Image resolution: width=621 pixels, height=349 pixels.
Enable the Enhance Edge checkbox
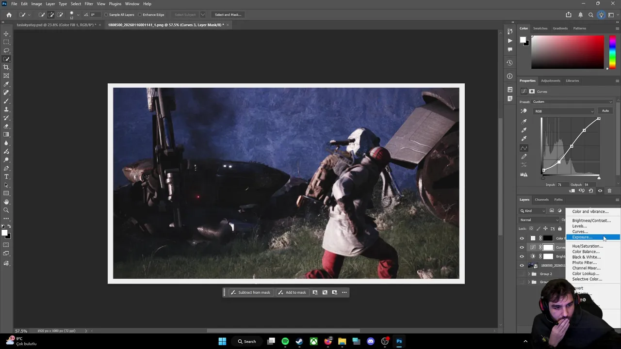click(140, 15)
